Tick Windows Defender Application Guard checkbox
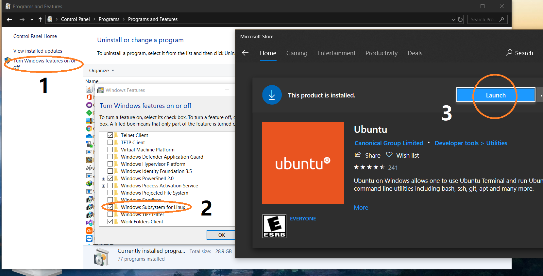Viewport: 543px width, 276px height. (x=110, y=157)
